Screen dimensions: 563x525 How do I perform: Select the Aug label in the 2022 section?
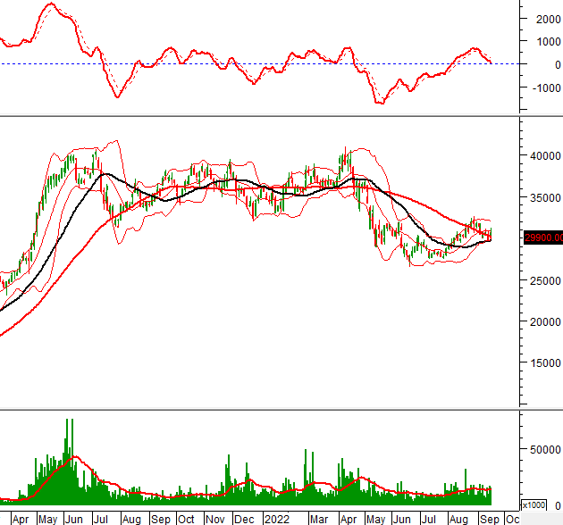tap(458, 520)
